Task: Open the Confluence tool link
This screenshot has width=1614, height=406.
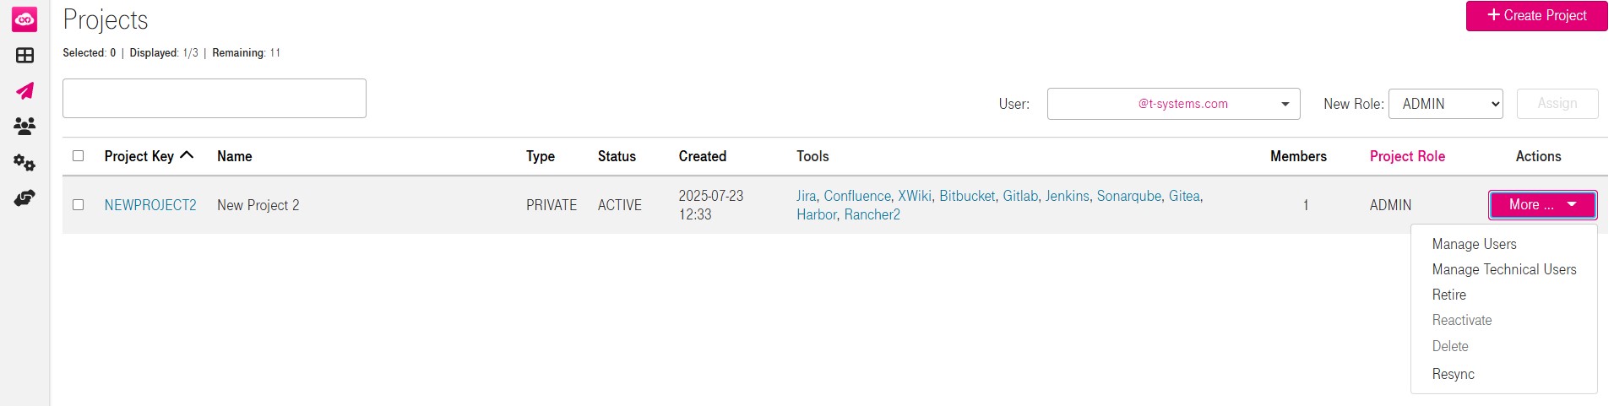Action: 857,196
